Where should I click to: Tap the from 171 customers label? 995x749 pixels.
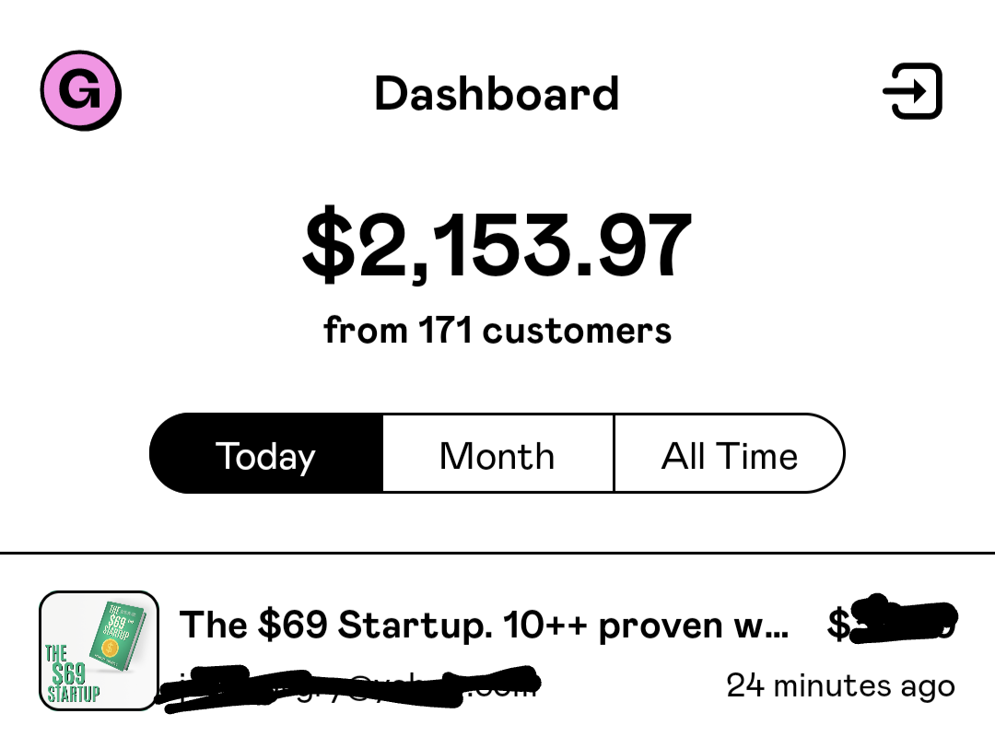click(x=497, y=330)
